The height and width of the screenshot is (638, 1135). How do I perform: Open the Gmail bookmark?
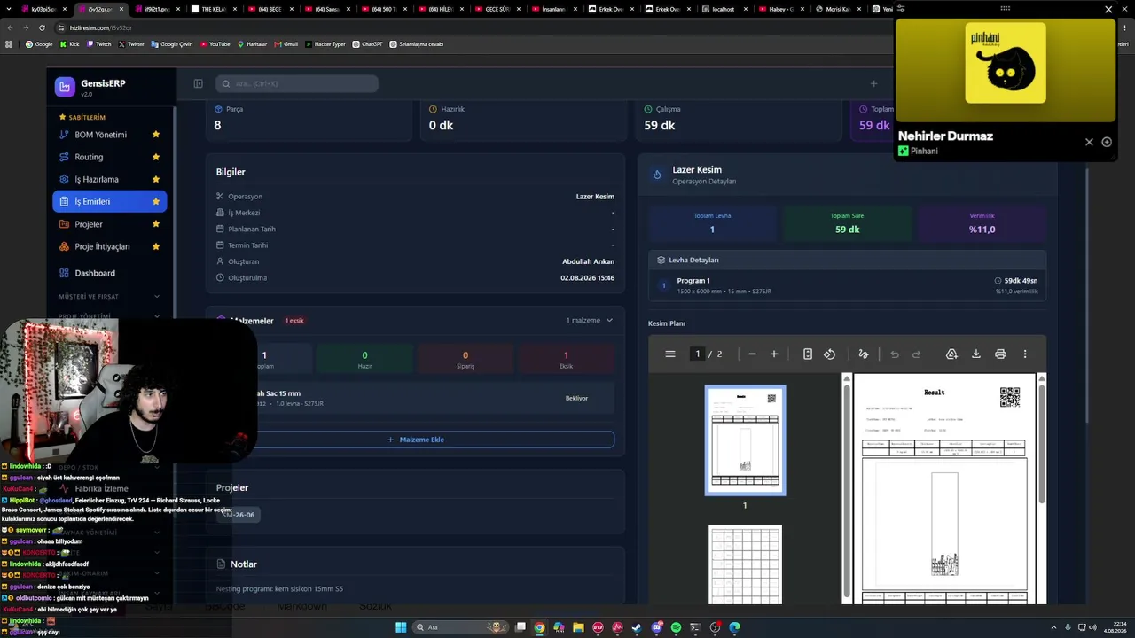[x=286, y=43]
